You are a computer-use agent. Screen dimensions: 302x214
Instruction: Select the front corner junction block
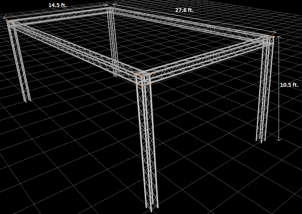click(x=143, y=78)
